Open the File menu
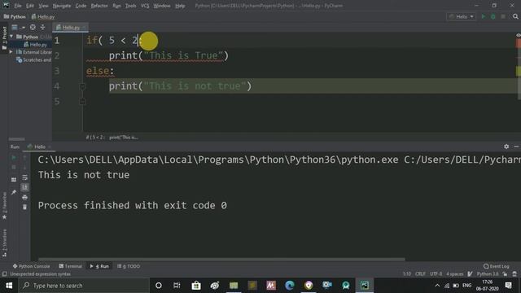 (18, 6)
